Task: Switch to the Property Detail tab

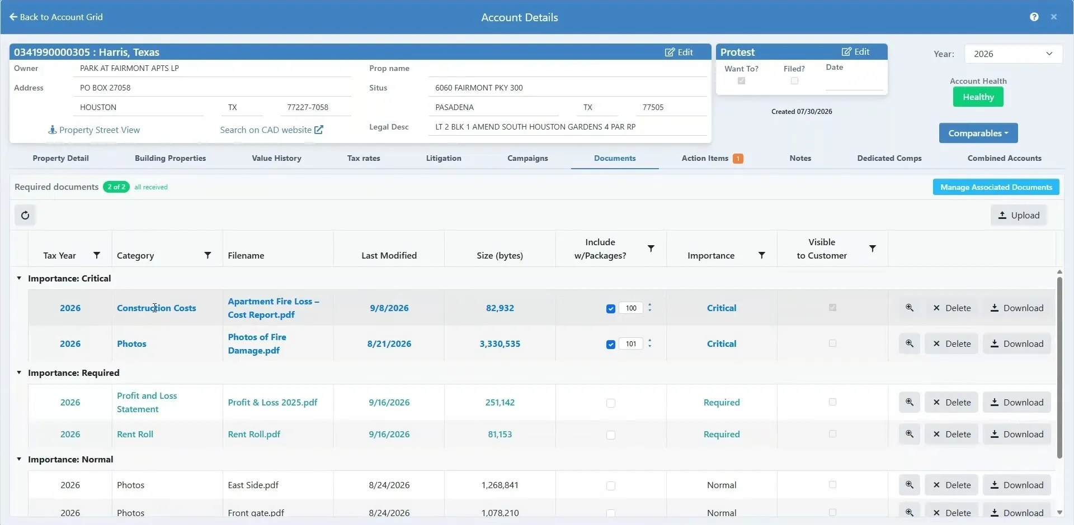Action: pyautogui.click(x=60, y=158)
